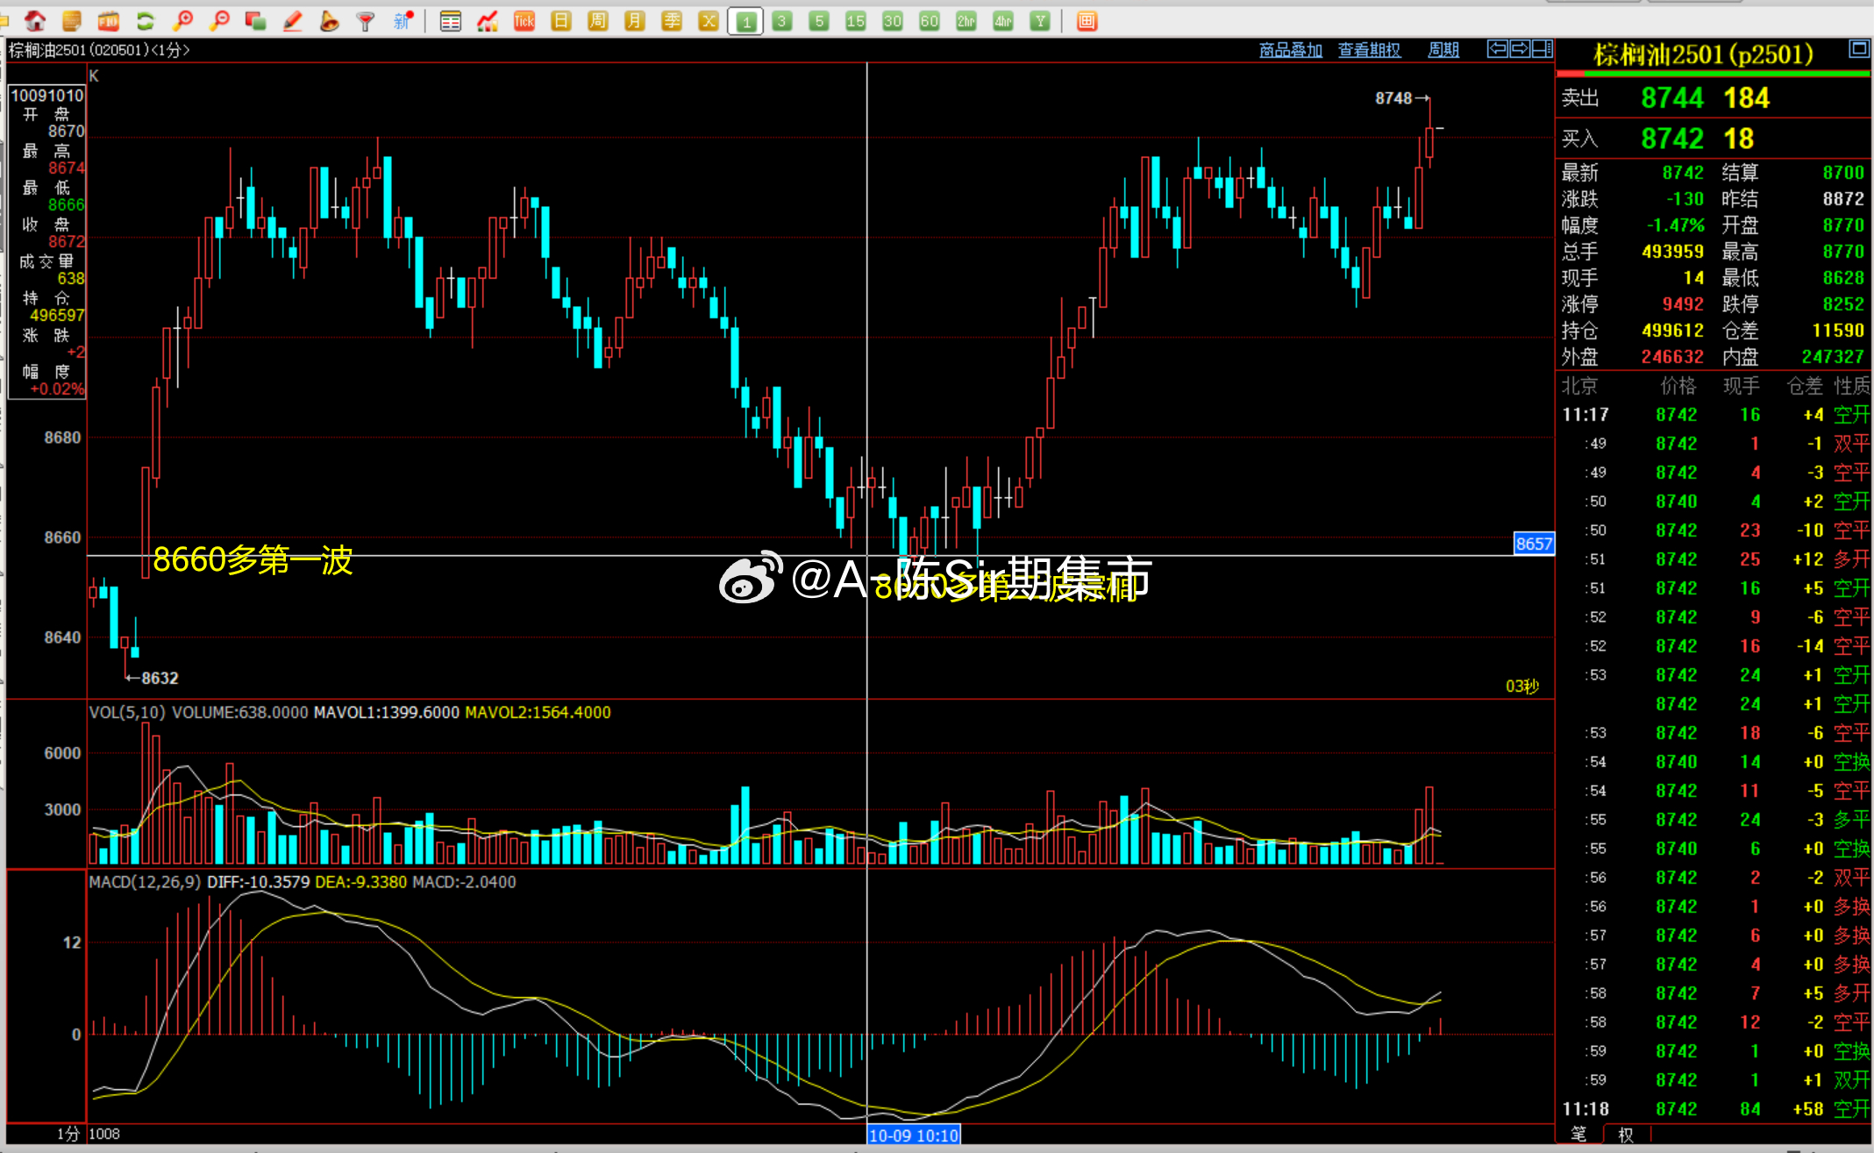Click the MAVOL2:1564.4000 label
The width and height of the screenshot is (1874, 1153).
click(x=538, y=712)
